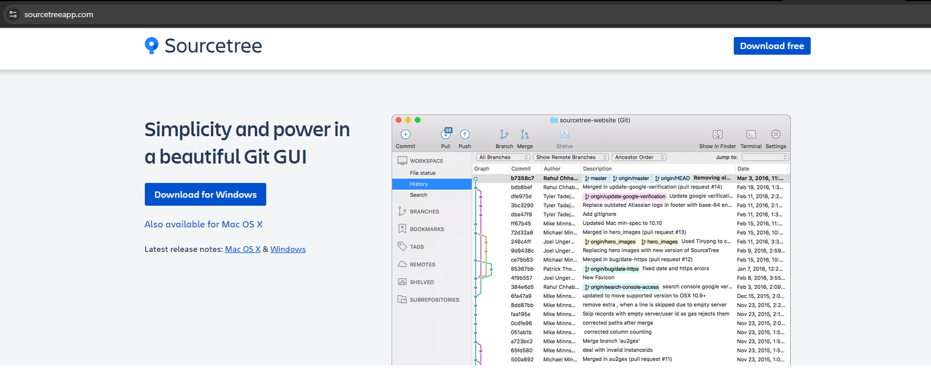Click the Settings gear icon
Viewport: 931px width, 371px height.
tap(776, 134)
